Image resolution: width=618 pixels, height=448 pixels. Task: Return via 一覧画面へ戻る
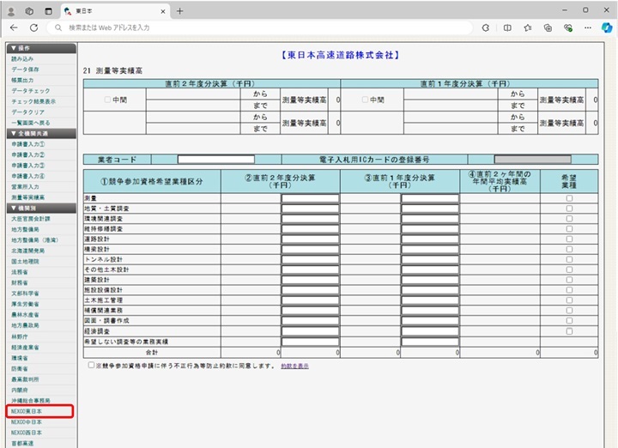[31, 123]
